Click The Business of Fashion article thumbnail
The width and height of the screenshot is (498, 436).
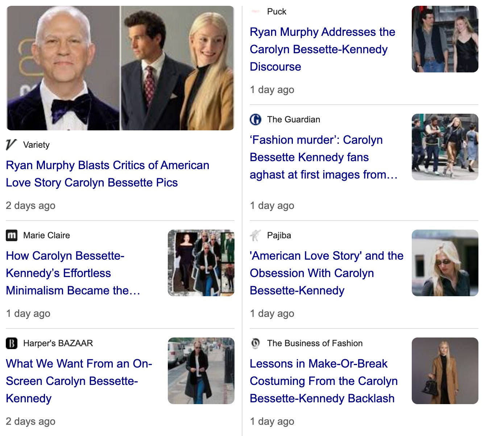(x=445, y=371)
